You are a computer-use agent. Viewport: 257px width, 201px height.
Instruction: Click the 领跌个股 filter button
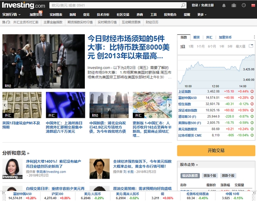point(228,176)
